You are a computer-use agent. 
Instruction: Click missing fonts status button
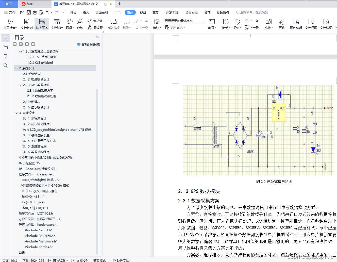pyautogui.click(x=121, y=260)
